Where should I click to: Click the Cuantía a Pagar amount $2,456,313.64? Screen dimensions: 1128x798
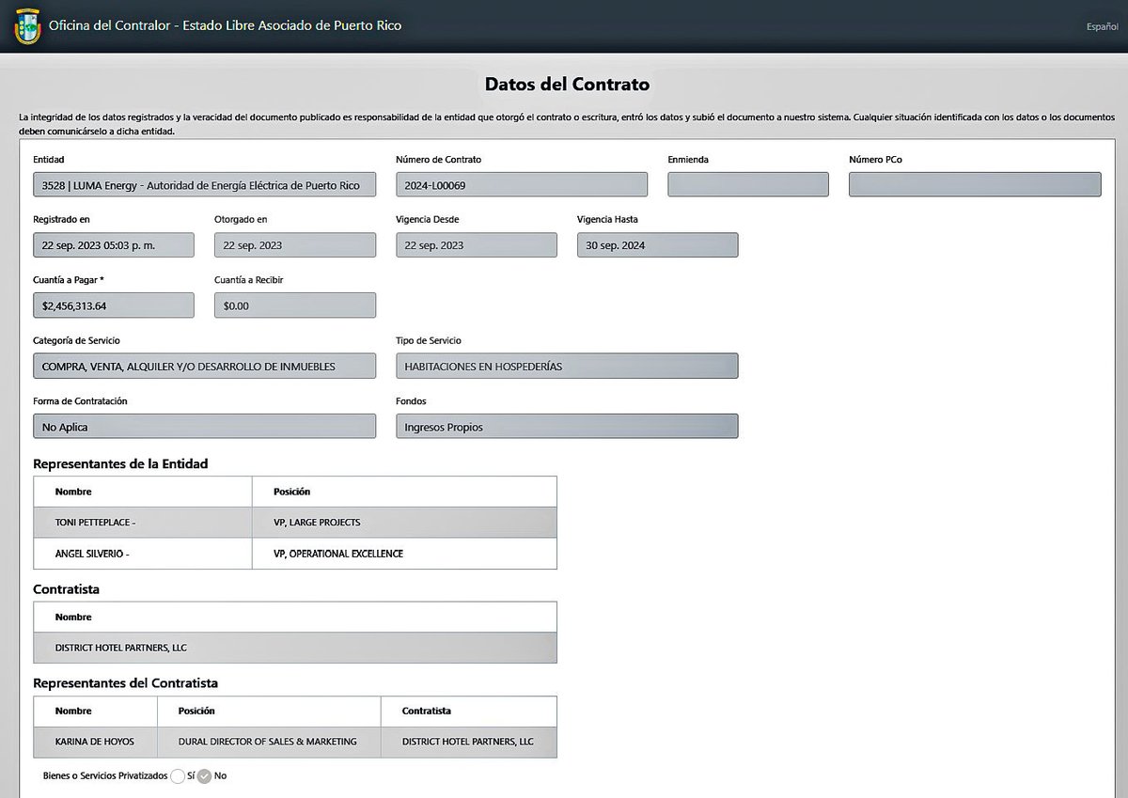(x=114, y=305)
